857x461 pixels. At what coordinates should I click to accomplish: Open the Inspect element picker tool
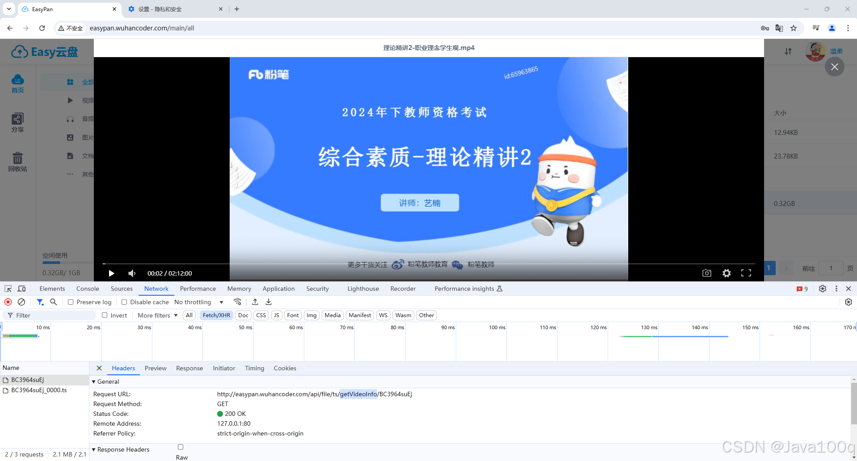click(x=8, y=289)
